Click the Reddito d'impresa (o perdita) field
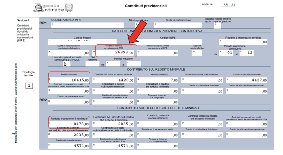 (243, 42)
